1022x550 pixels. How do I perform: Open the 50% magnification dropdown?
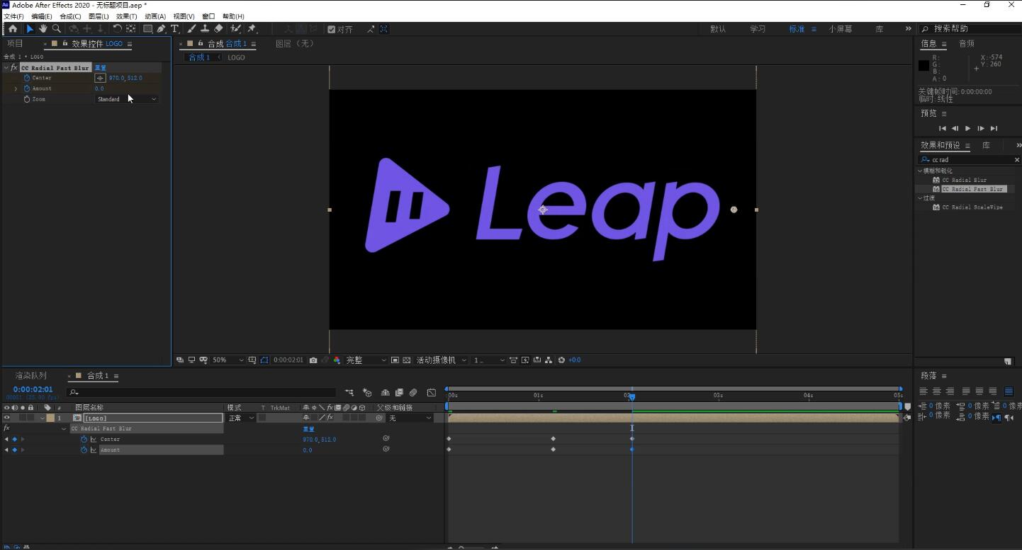tap(228, 360)
